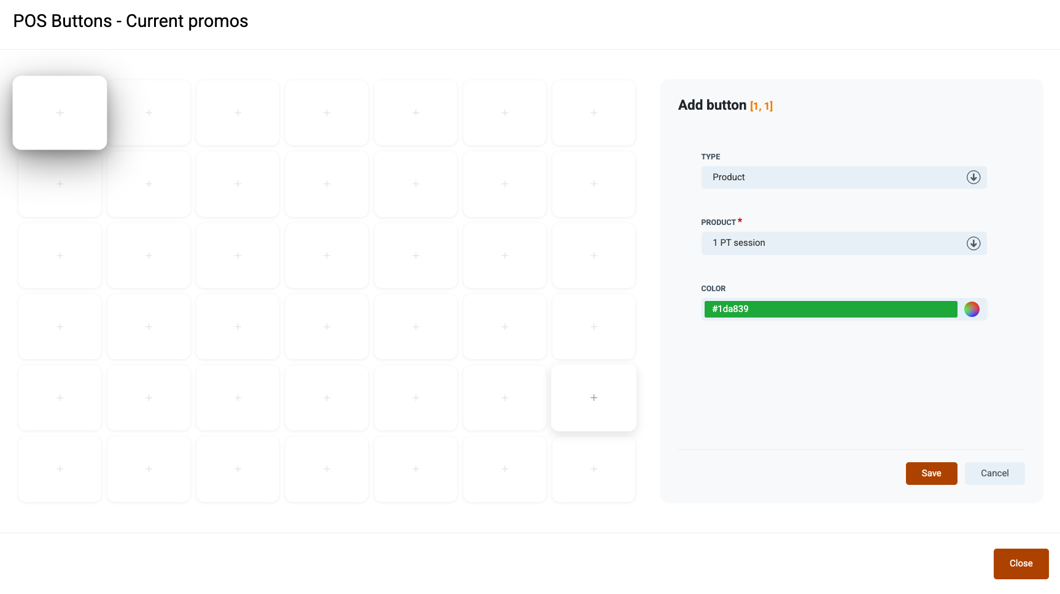Click the plus cell in row 1, column 4
The height and width of the screenshot is (594, 1060).
click(x=327, y=113)
